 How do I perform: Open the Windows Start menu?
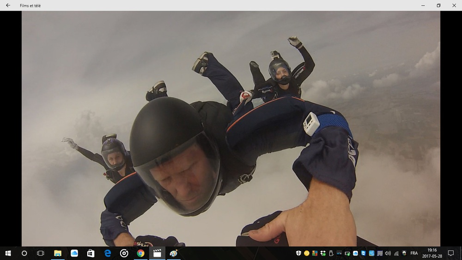click(8, 253)
